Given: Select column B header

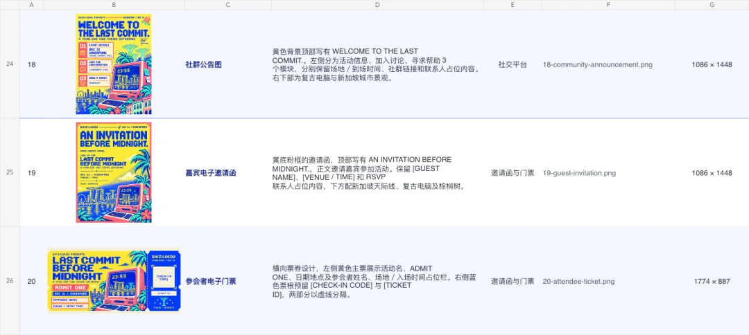Looking at the screenshot, I should point(114,5).
